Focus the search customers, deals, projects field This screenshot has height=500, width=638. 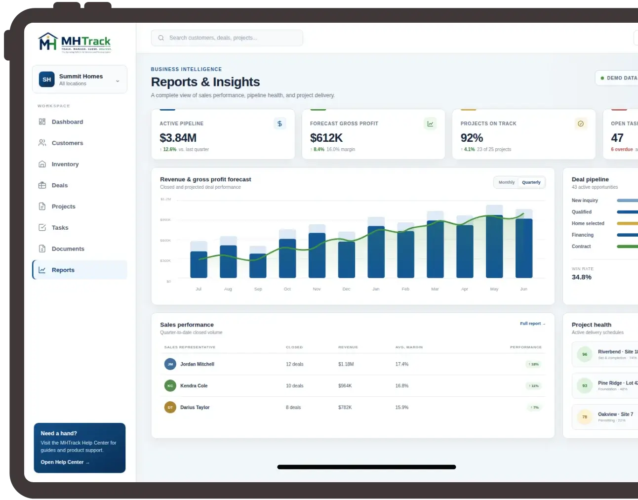(x=227, y=38)
